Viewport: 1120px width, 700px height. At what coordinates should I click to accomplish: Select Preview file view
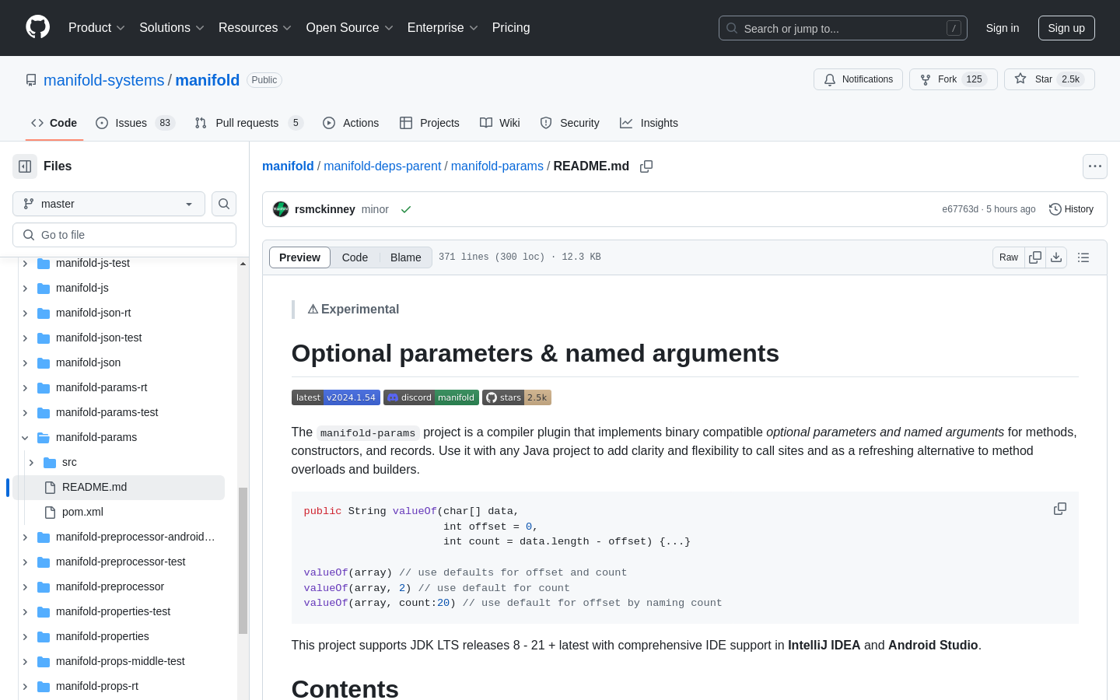point(299,257)
